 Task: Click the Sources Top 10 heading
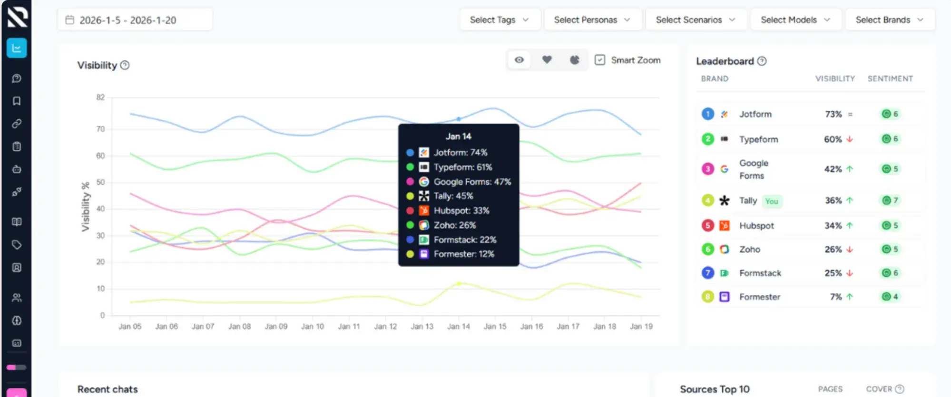(715, 389)
